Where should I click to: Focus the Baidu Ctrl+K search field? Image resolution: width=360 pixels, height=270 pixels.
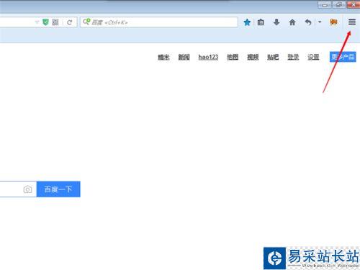(x=159, y=22)
